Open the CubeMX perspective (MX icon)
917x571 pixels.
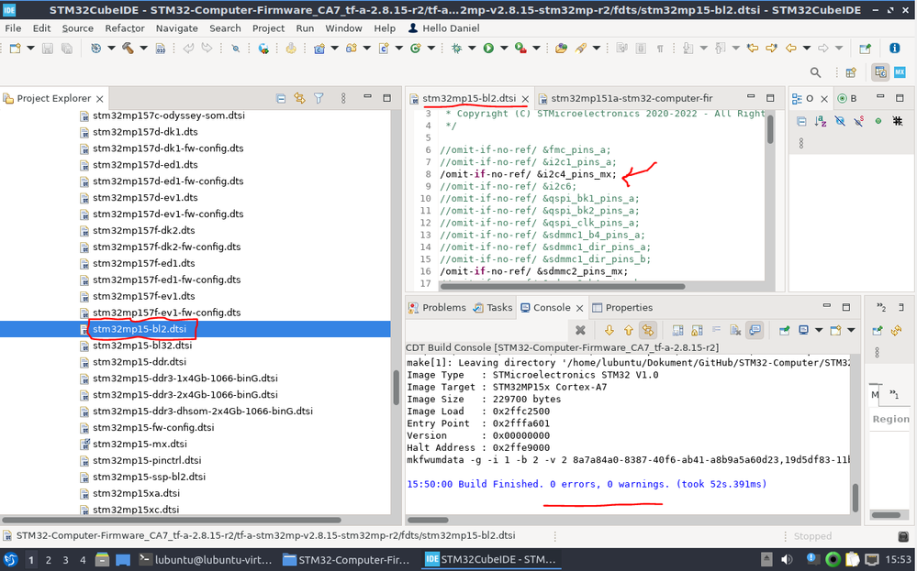point(901,72)
